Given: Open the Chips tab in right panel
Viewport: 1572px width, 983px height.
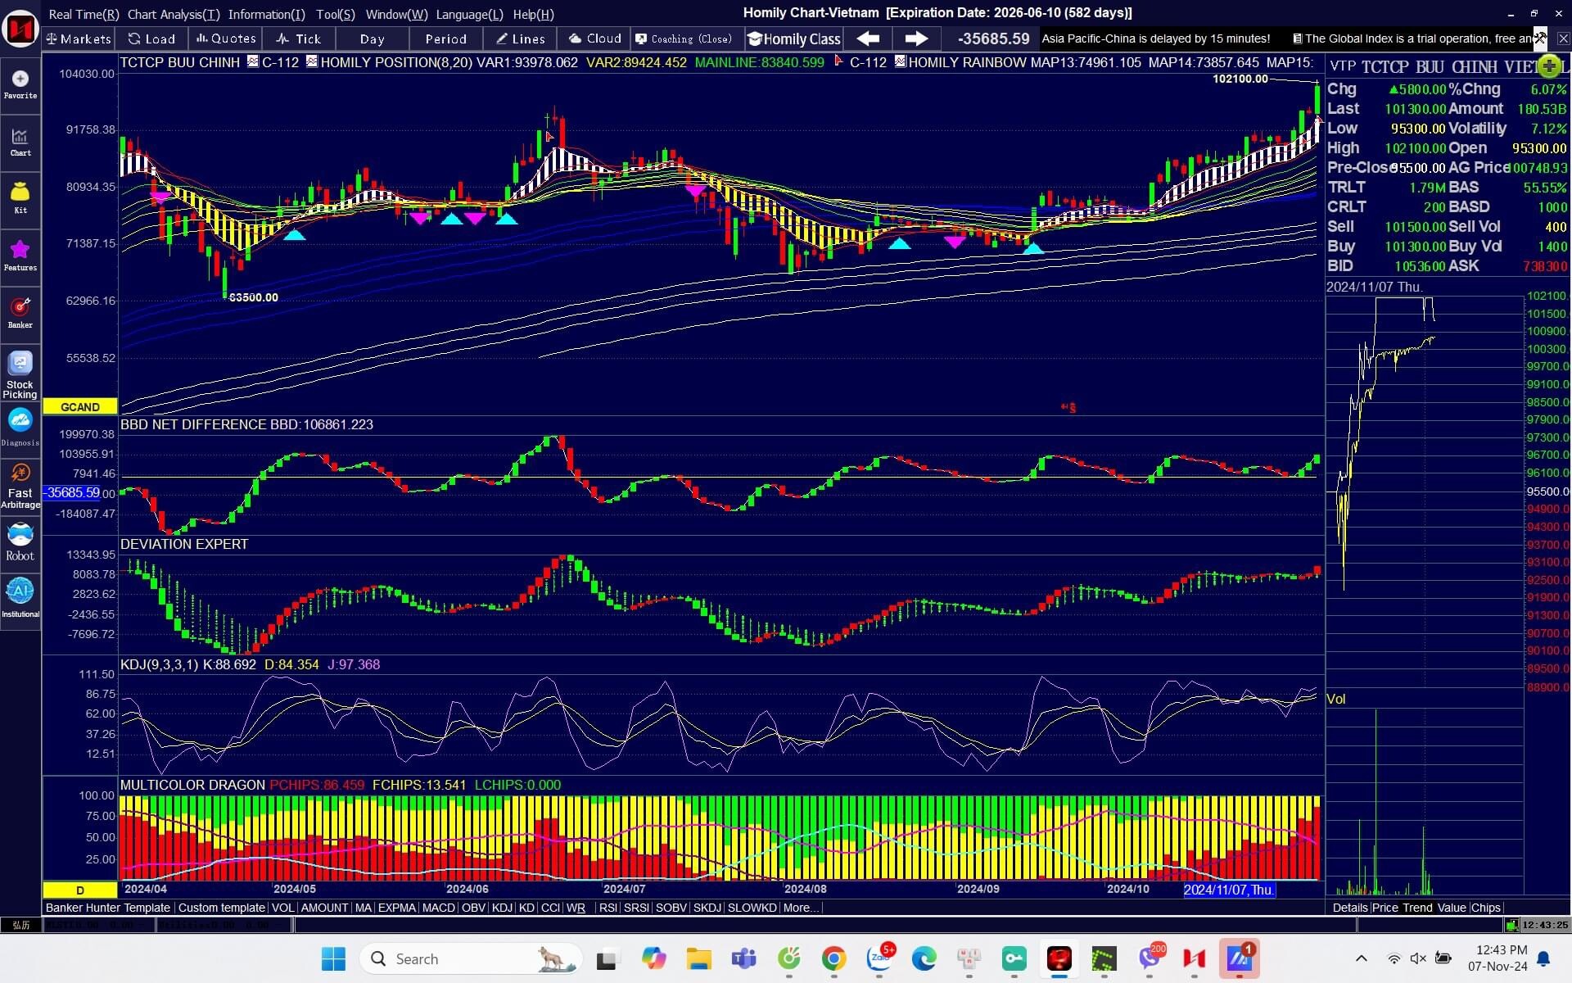Looking at the screenshot, I should (x=1485, y=908).
